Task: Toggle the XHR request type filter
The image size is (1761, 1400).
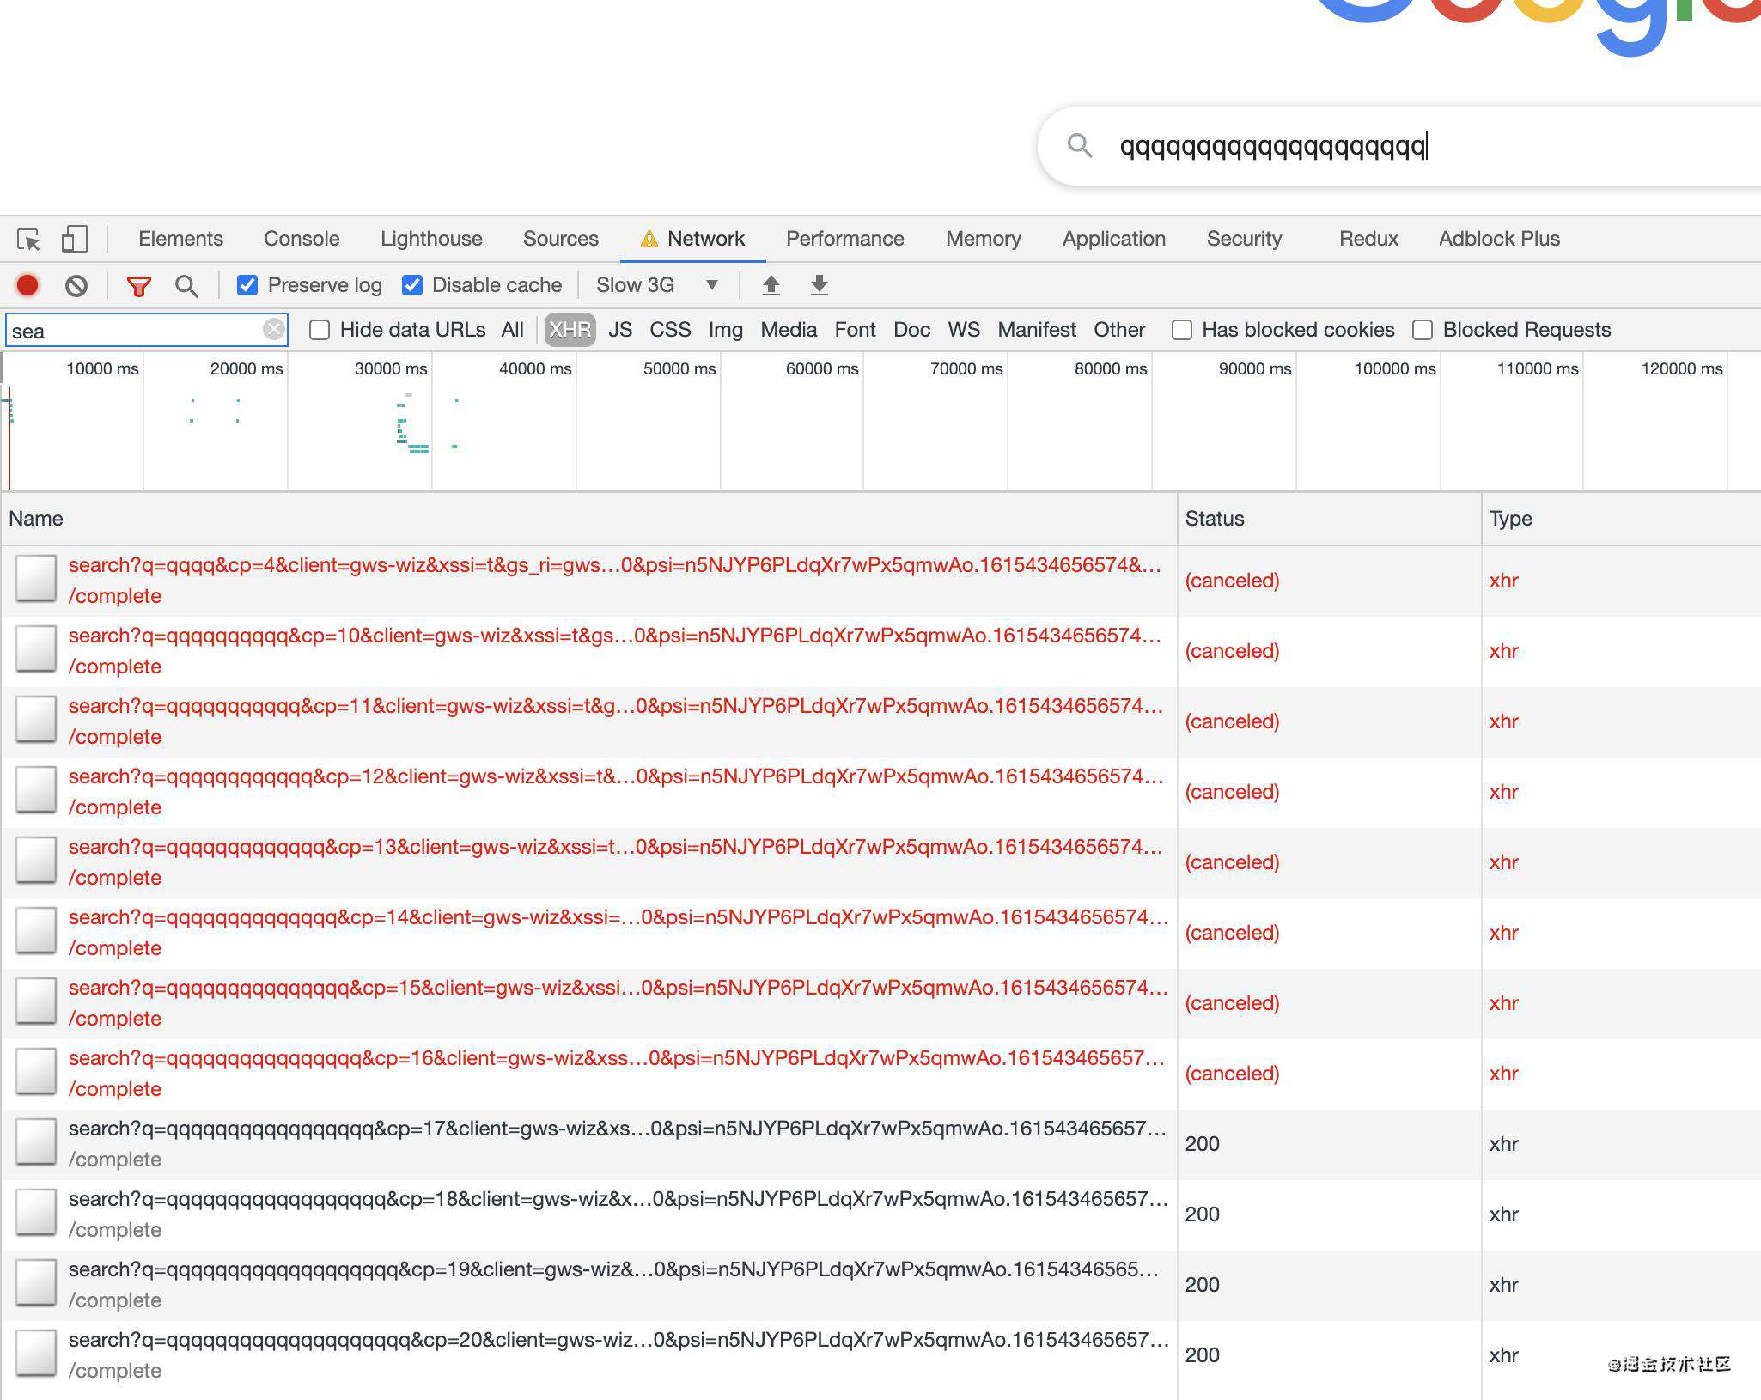Action: 570,330
